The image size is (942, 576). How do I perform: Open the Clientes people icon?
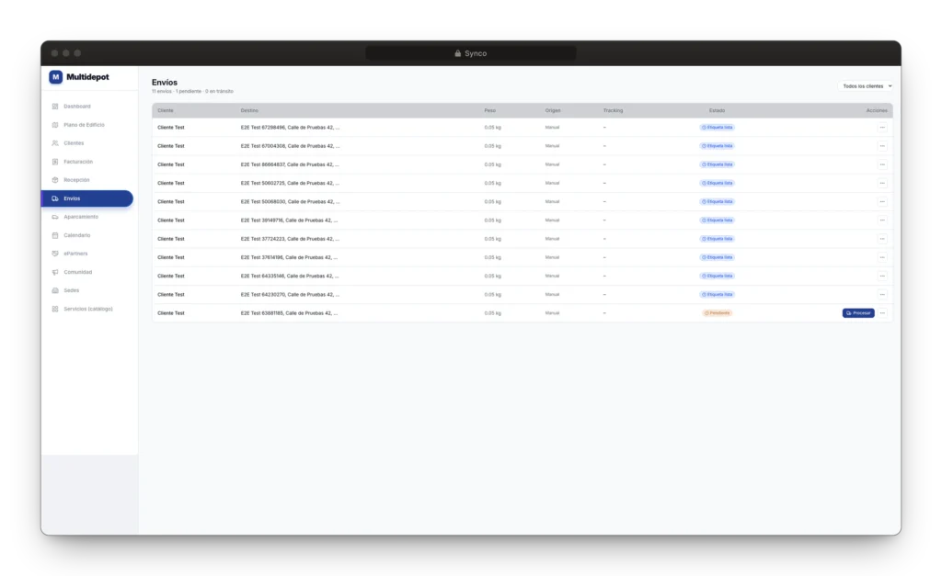55,142
